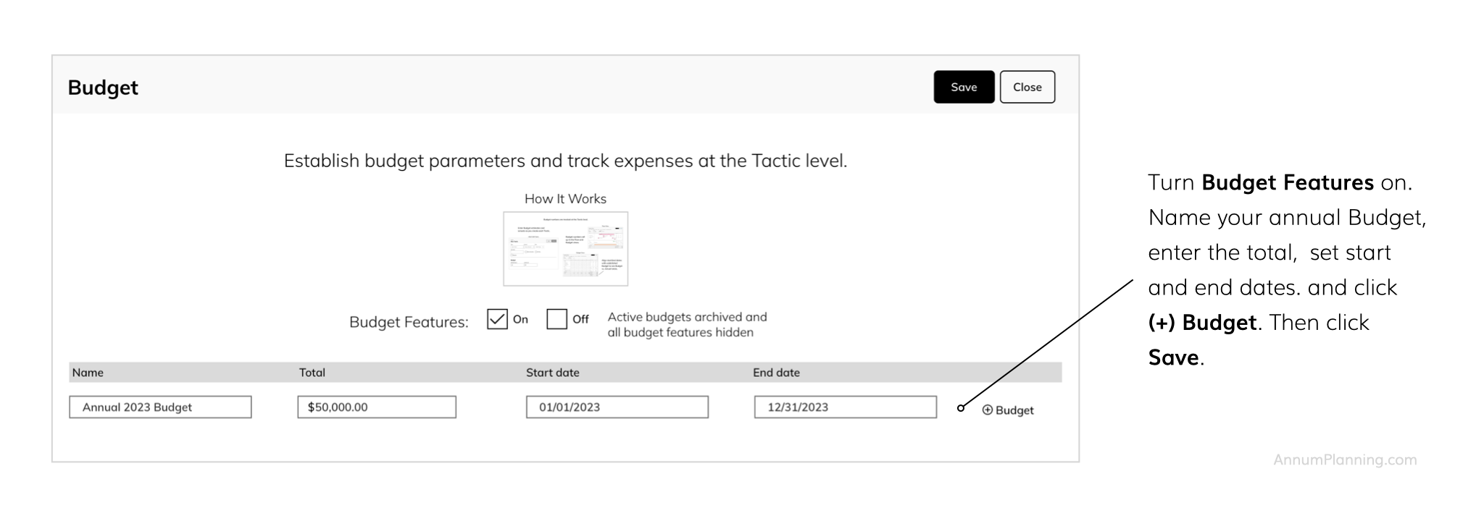Click the End date column header

point(776,373)
